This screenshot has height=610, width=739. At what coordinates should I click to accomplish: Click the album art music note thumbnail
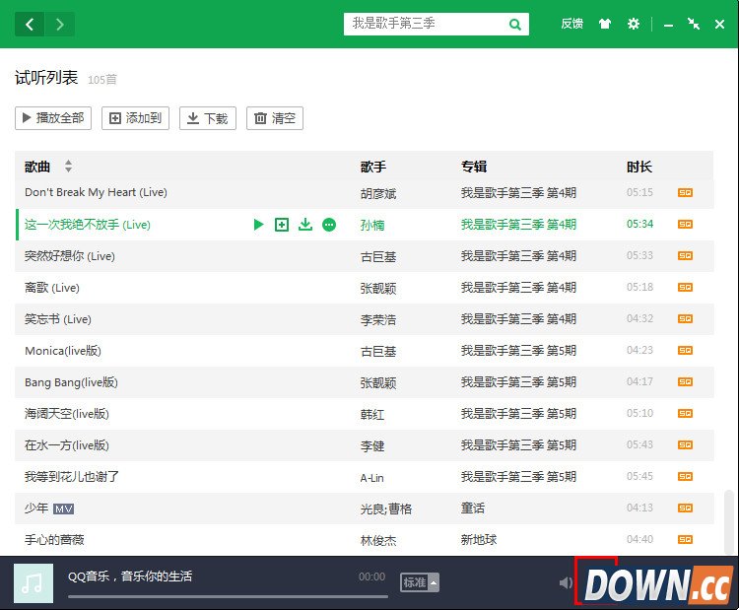click(x=34, y=583)
